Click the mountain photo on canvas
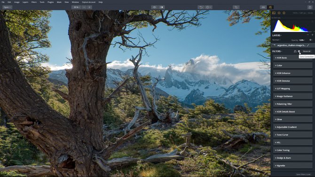 [135, 93]
